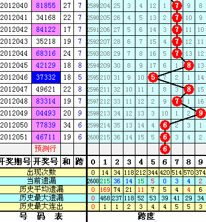Select the red 7 ball in row 2012048
The height and width of the screenshot is (222, 206).
[177, 101]
